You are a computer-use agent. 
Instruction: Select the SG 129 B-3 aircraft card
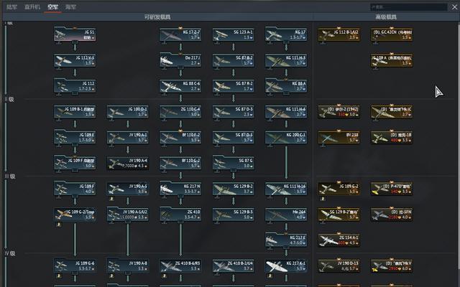(x=233, y=215)
